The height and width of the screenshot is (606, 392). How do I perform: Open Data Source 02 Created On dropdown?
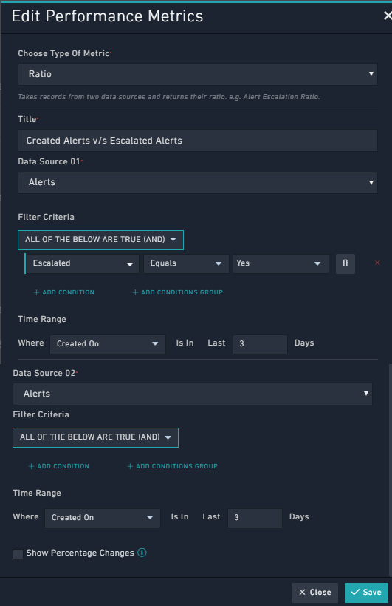(x=103, y=518)
